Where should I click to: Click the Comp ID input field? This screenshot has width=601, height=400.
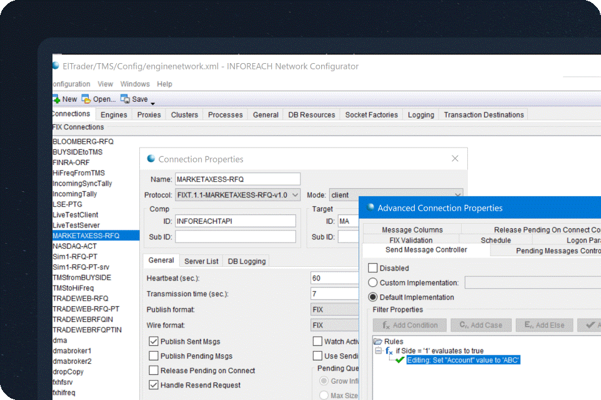click(236, 221)
